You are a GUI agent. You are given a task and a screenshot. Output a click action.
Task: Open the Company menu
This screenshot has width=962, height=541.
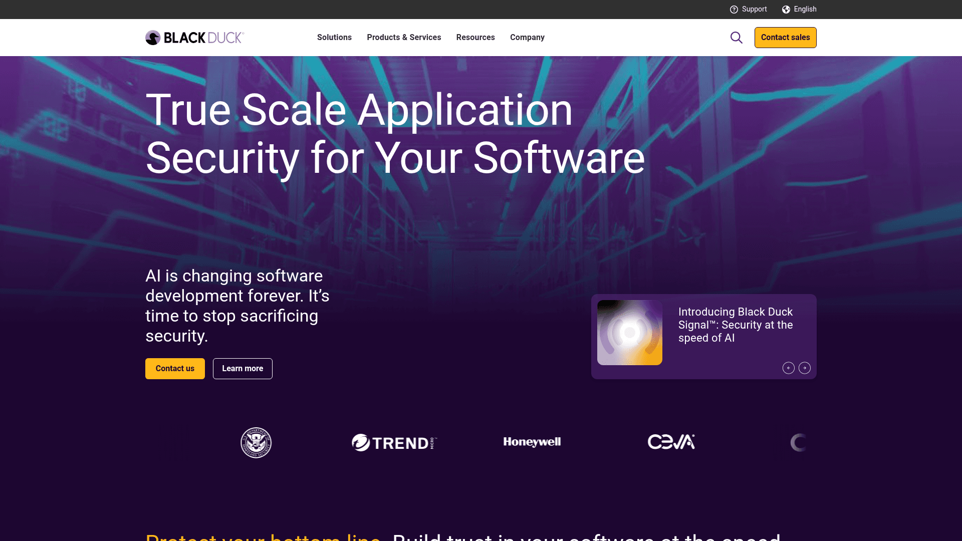[527, 37]
